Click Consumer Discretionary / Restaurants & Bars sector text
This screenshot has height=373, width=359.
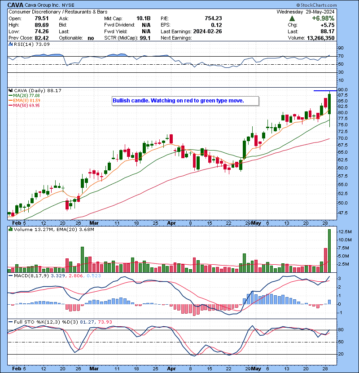tap(58, 12)
